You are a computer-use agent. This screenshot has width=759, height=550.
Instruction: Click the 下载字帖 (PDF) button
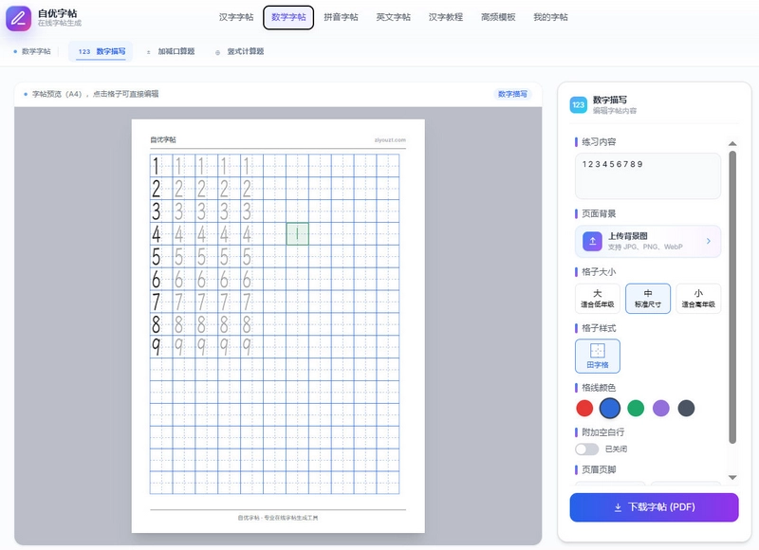pos(654,507)
